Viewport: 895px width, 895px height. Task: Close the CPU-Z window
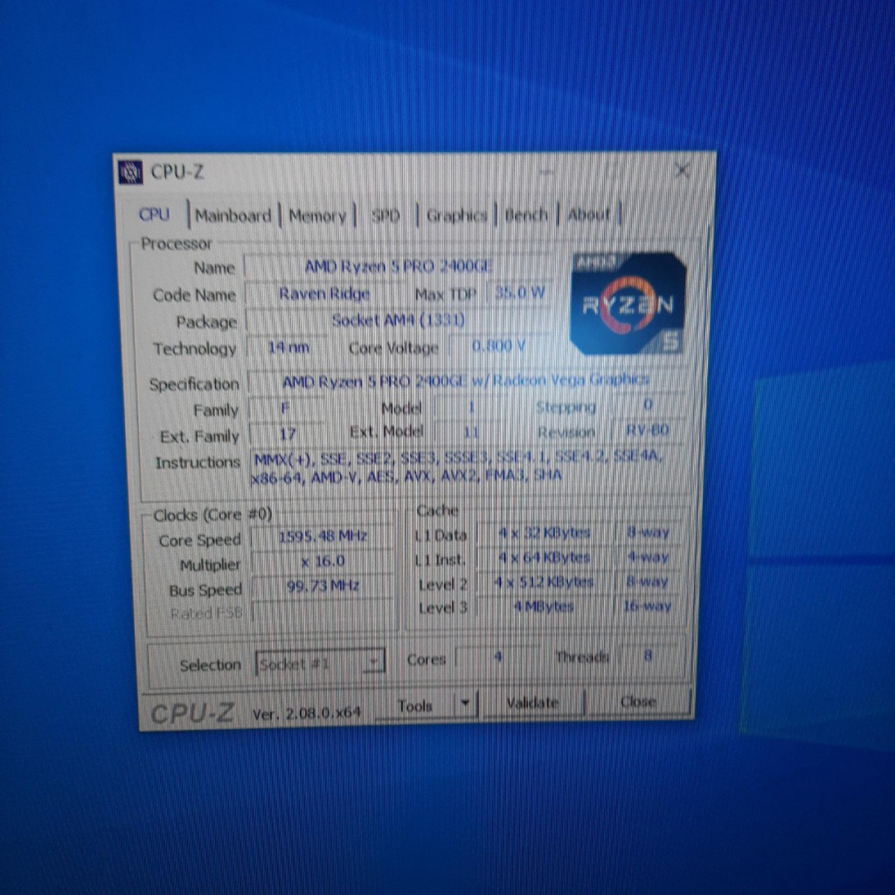682,170
